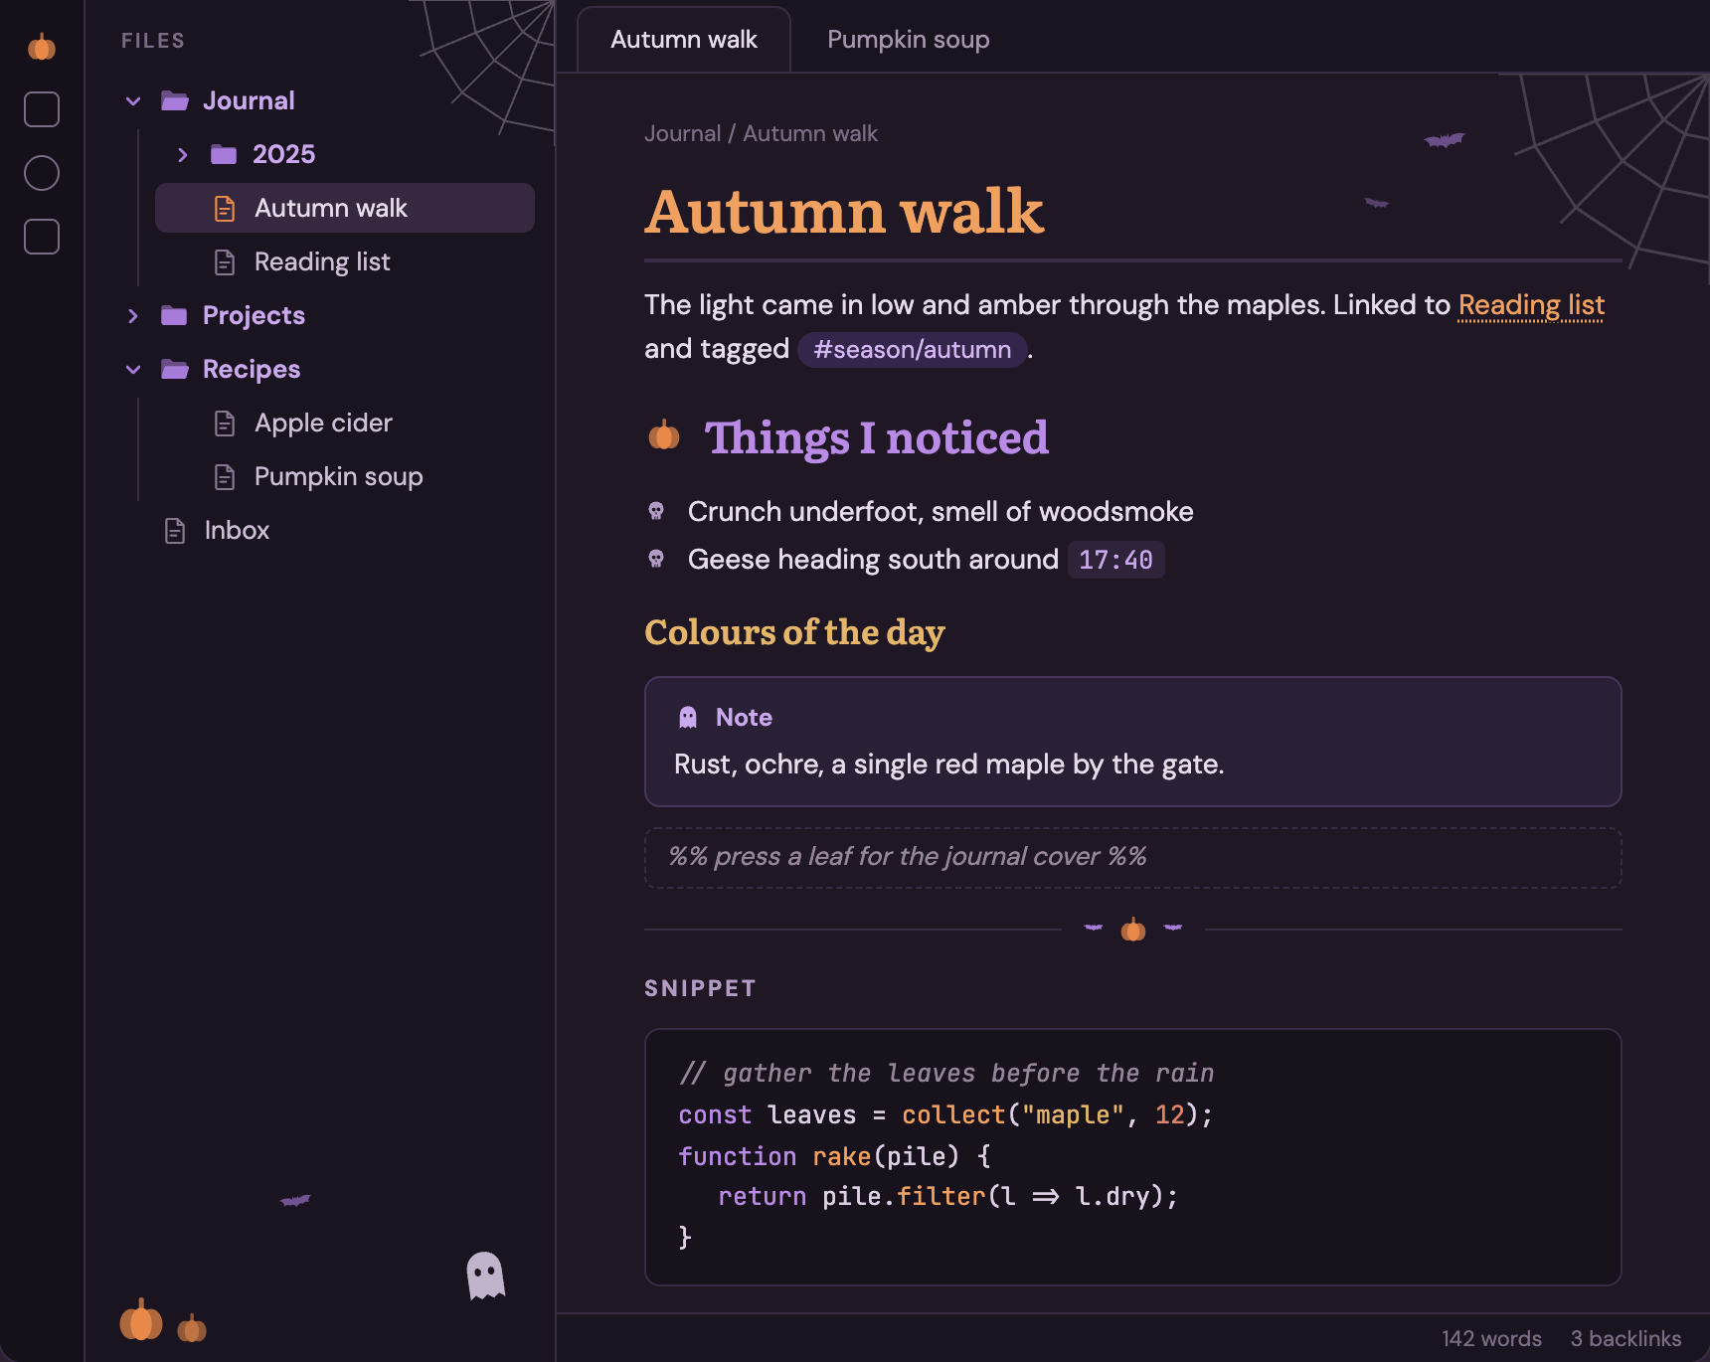This screenshot has width=1710, height=1362.
Task: Collapse the Journal folder chevron
Action: tap(133, 100)
